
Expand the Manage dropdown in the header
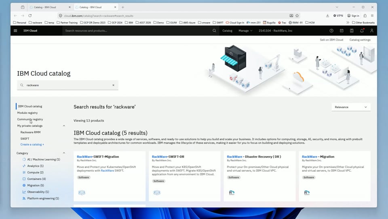pos(245,31)
